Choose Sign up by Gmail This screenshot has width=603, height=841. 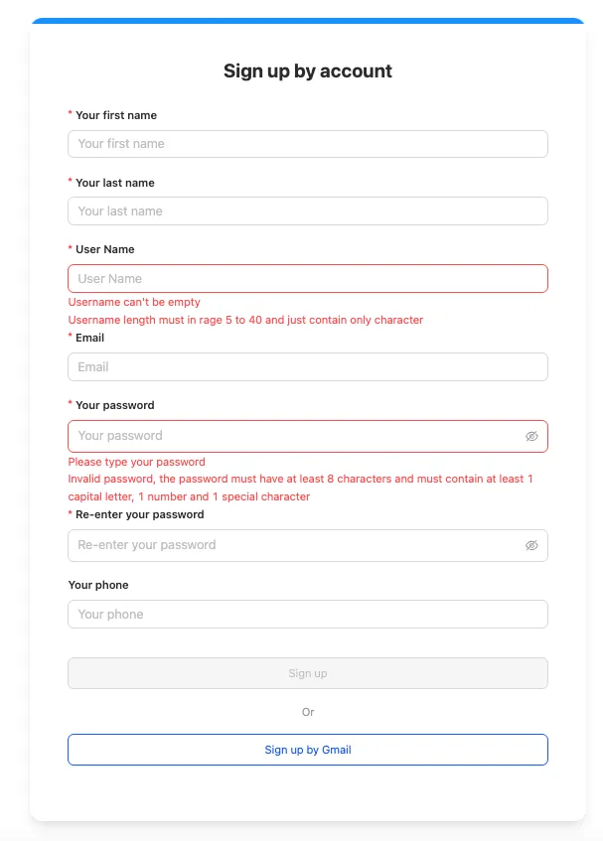click(x=308, y=750)
